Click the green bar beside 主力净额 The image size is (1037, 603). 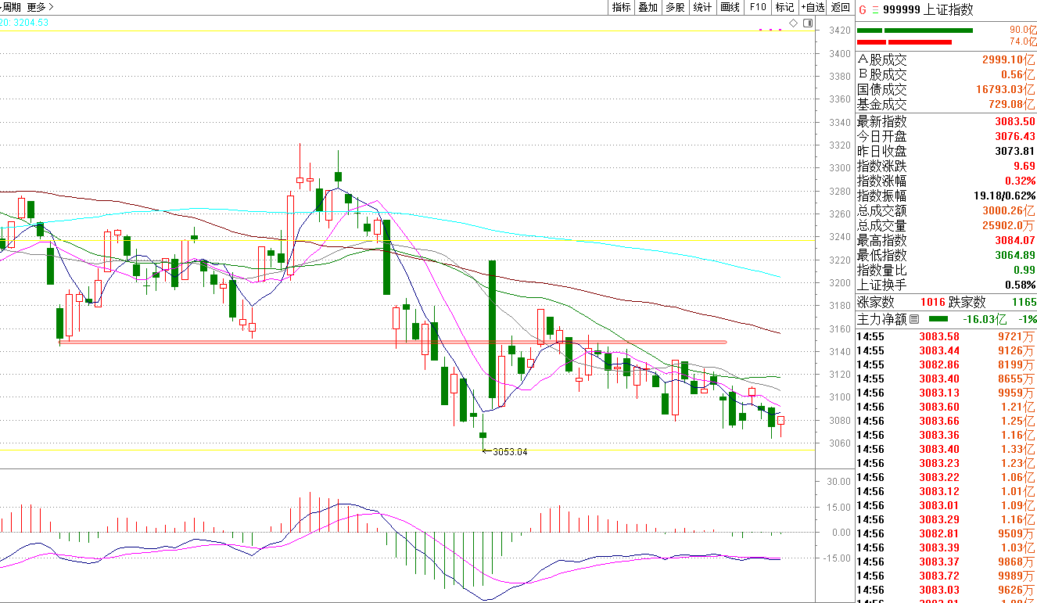(x=938, y=319)
